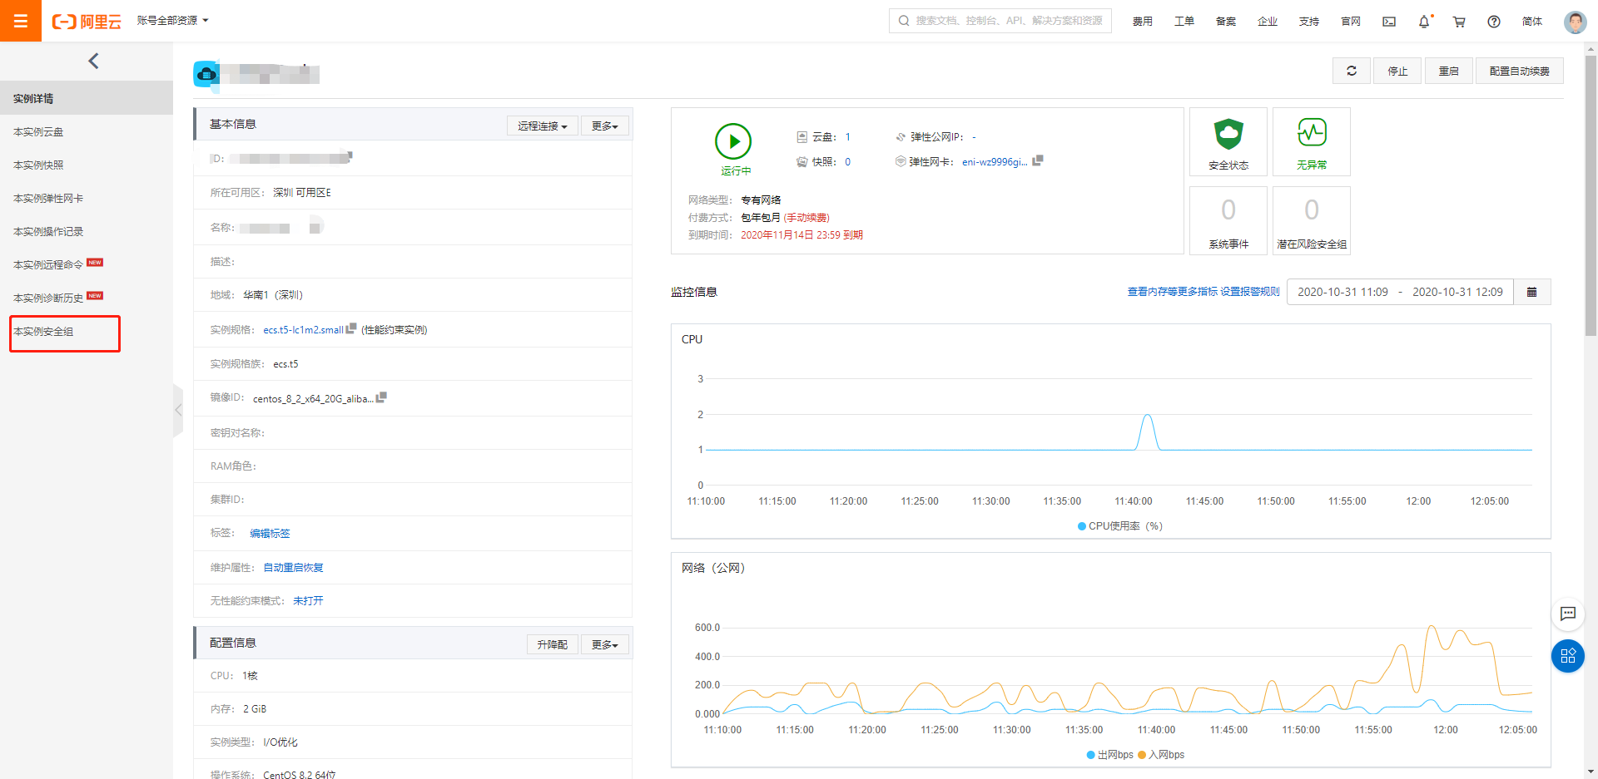Image resolution: width=1598 pixels, height=779 pixels.
Task: Open the 备案 menu
Action: 1225,22
